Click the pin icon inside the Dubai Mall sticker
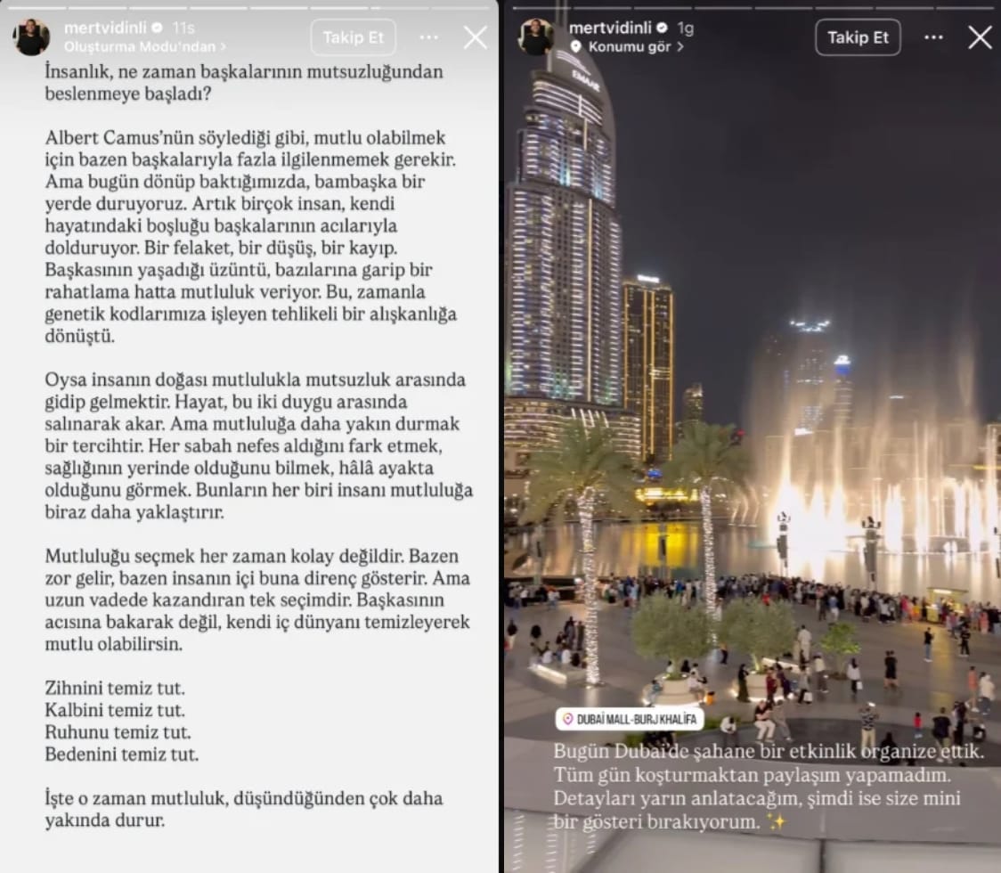This screenshot has height=873, width=1001. tap(569, 719)
